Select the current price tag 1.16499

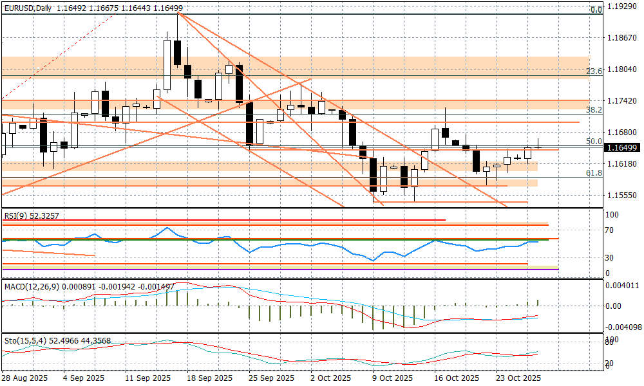621,147
